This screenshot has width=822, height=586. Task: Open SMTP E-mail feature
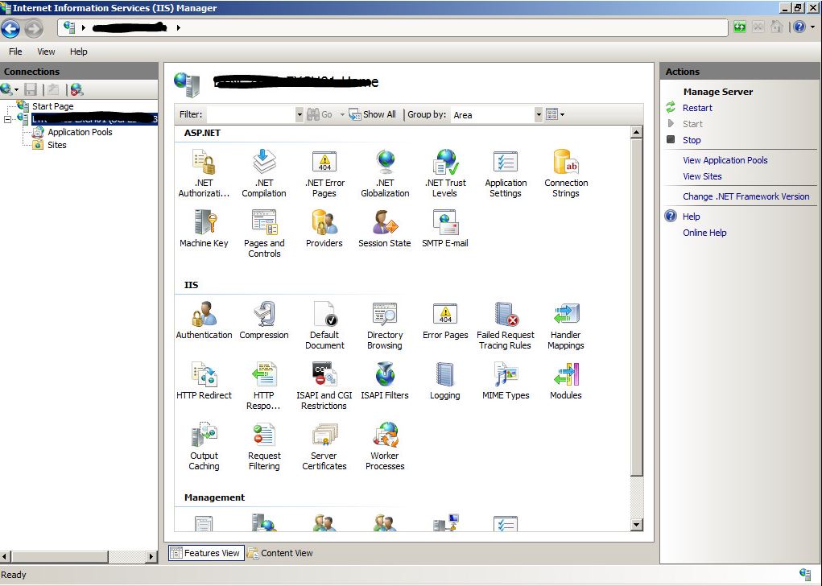click(x=445, y=229)
